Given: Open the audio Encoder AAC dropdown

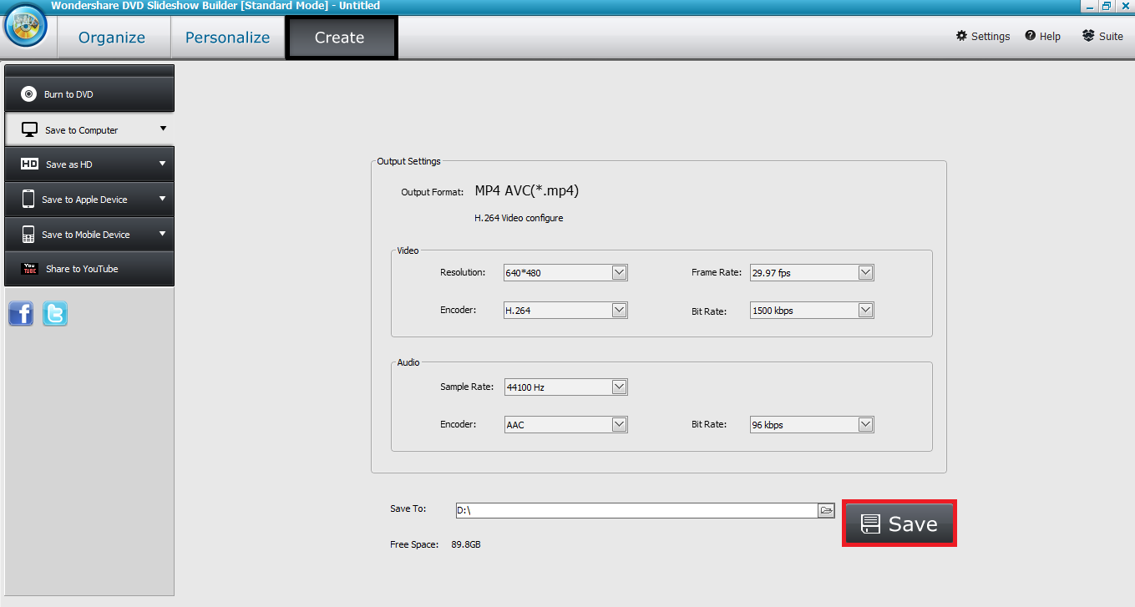Looking at the screenshot, I should coord(565,424).
